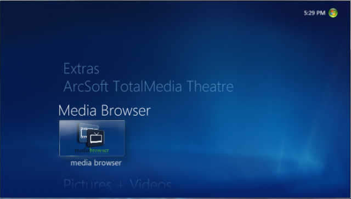This screenshot has width=351, height=199.
Task: Move to the ArcSoft TotalMedia Theatre row
Action: (x=149, y=87)
